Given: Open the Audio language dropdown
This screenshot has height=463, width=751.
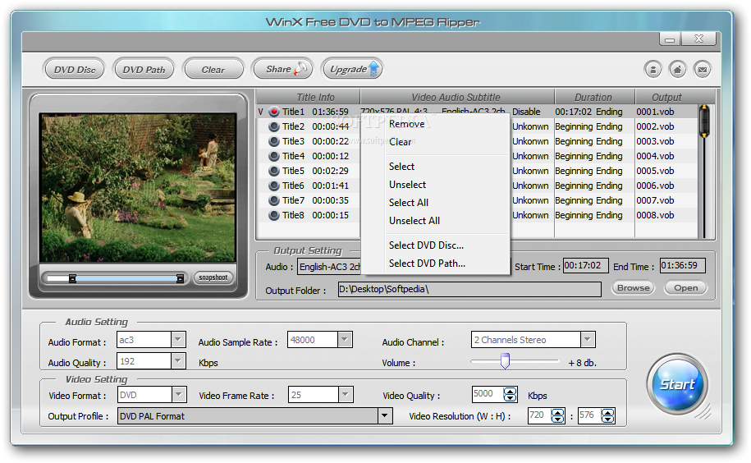Looking at the screenshot, I should point(329,267).
